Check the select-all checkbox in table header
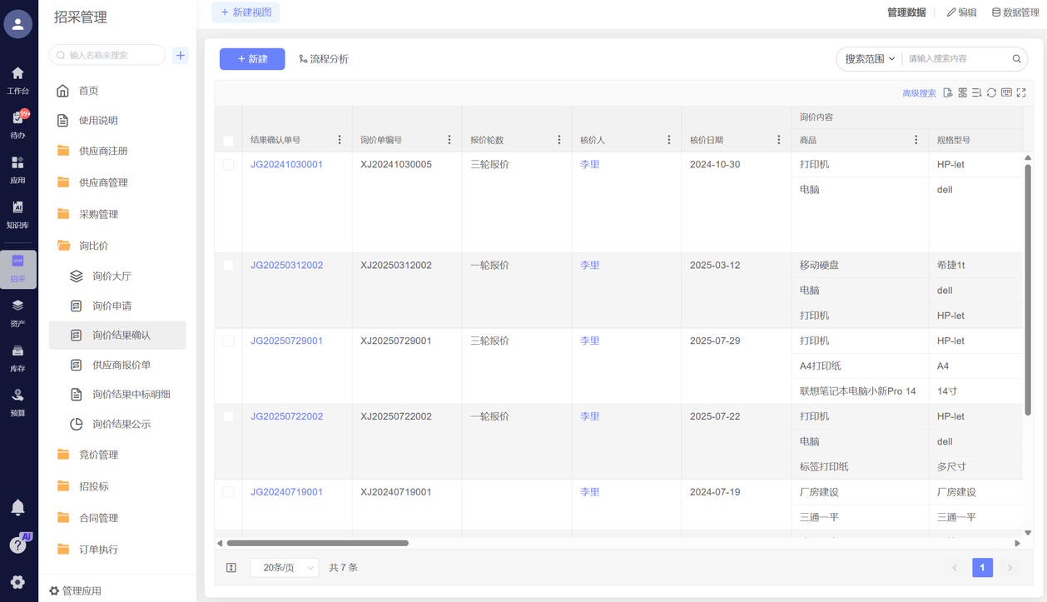 pos(228,141)
